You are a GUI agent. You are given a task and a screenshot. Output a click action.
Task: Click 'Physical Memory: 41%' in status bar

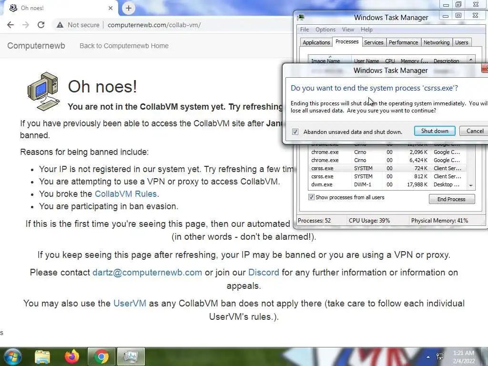tap(439, 221)
